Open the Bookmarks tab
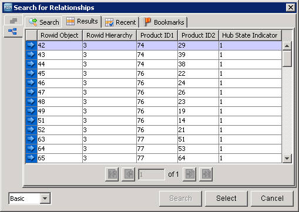Viewport: 299px width, 212px height. tap(164, 22)
